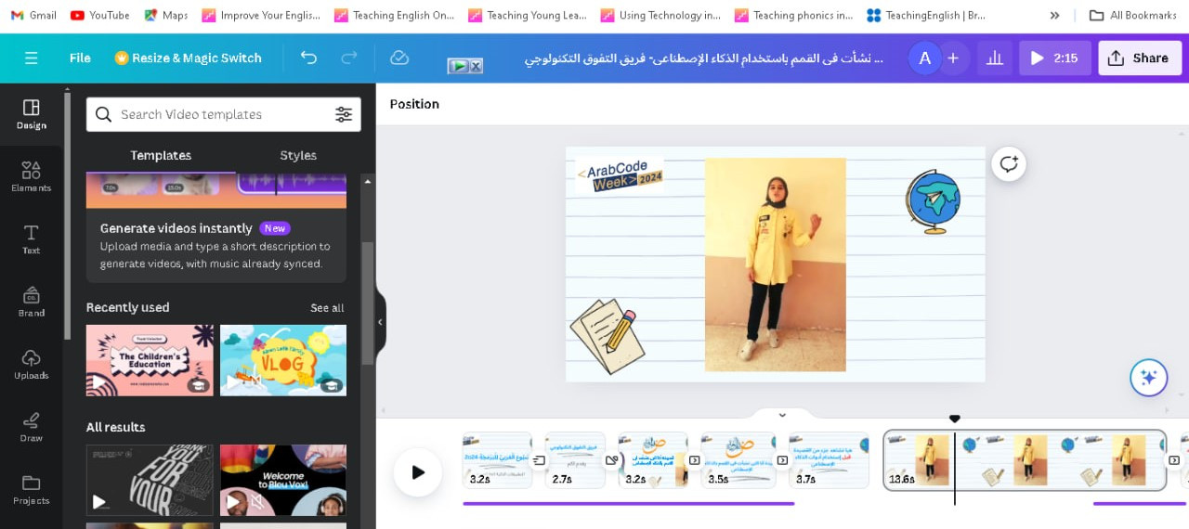Click the transition icon before the 3.5s clip
The width and height of the screenshot is (1189, 529).
695,460
